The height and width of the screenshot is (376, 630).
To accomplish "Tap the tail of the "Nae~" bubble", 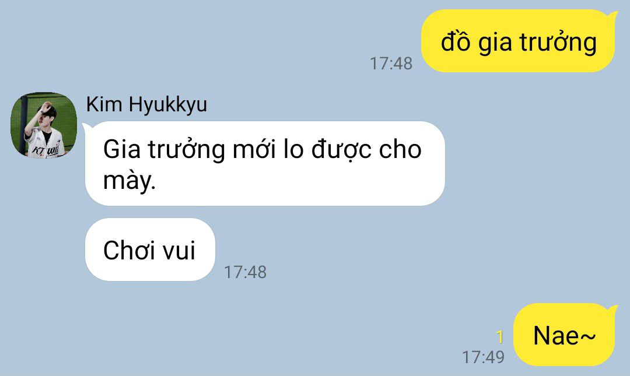I will [612, 310].
